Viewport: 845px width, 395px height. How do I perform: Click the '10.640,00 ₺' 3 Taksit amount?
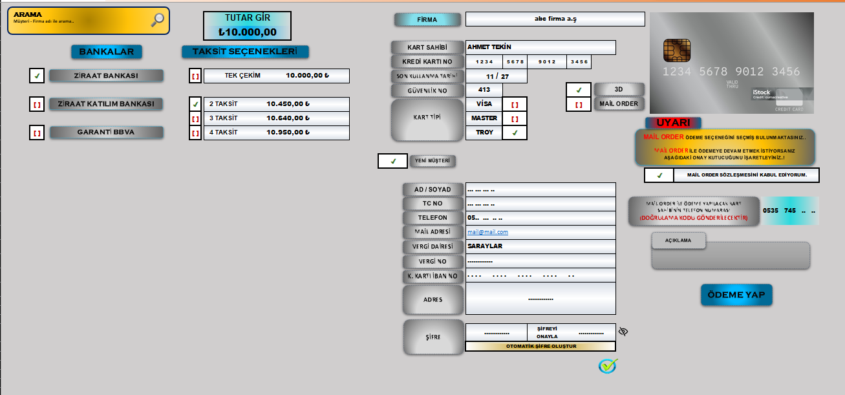click(288, 118)
